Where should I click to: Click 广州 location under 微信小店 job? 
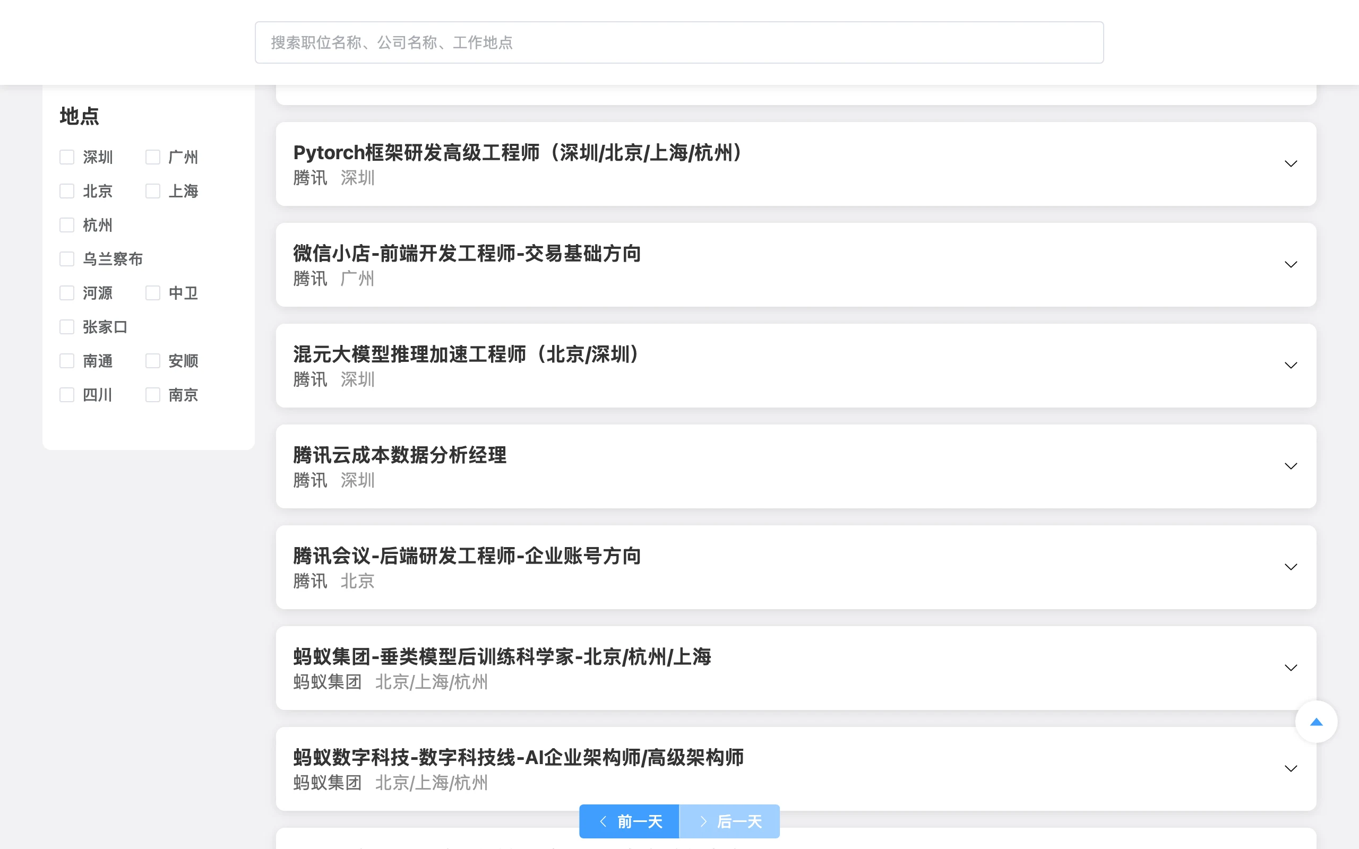[x=357, y=279]
